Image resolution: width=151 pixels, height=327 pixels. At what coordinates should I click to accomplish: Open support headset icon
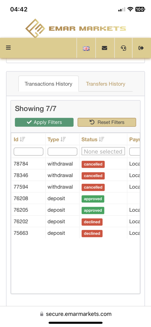coord(123,48)
